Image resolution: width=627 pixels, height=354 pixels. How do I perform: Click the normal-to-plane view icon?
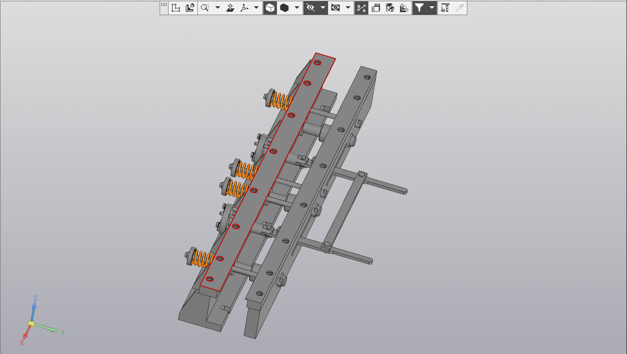point(230,8)
